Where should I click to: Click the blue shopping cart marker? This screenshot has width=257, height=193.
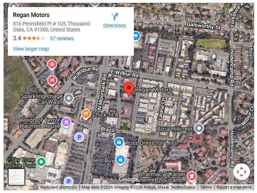[x=136, y=37]
